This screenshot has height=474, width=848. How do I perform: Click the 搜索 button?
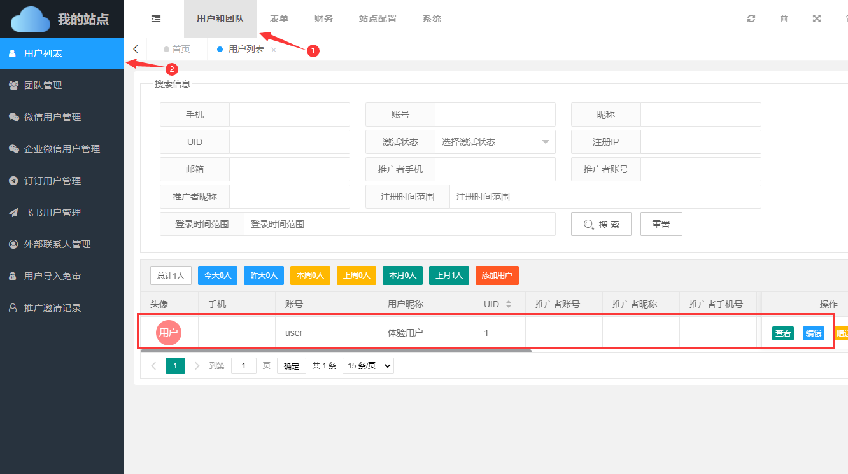pos(601,225)
